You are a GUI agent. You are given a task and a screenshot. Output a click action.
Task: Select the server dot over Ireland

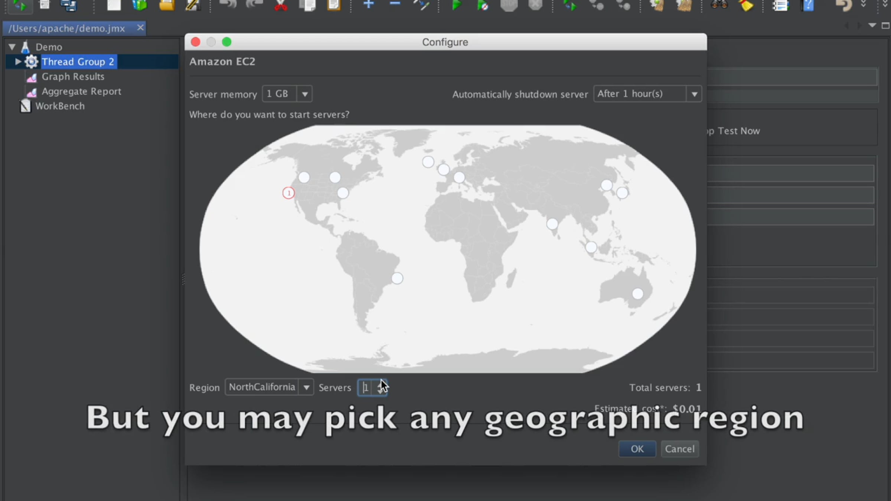pyautogui.click(x=428, y=162)
